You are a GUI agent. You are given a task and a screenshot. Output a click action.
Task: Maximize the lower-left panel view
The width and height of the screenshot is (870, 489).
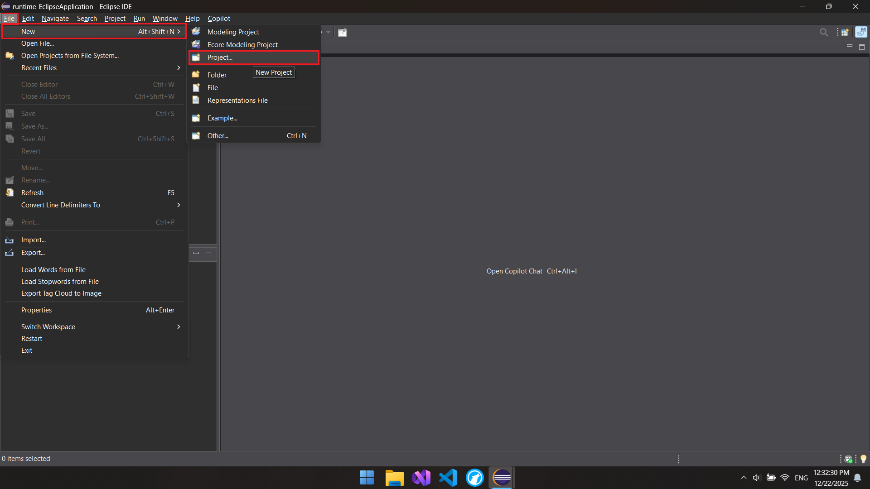208,254
